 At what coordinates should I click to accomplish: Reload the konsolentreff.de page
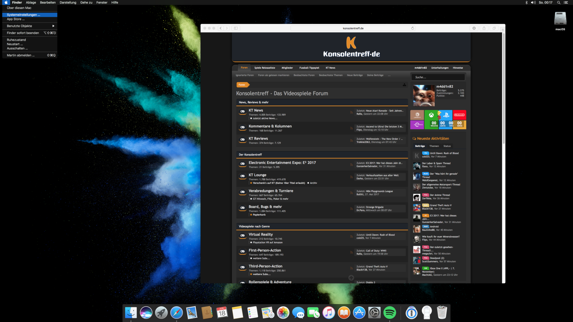tap(413, 28)
